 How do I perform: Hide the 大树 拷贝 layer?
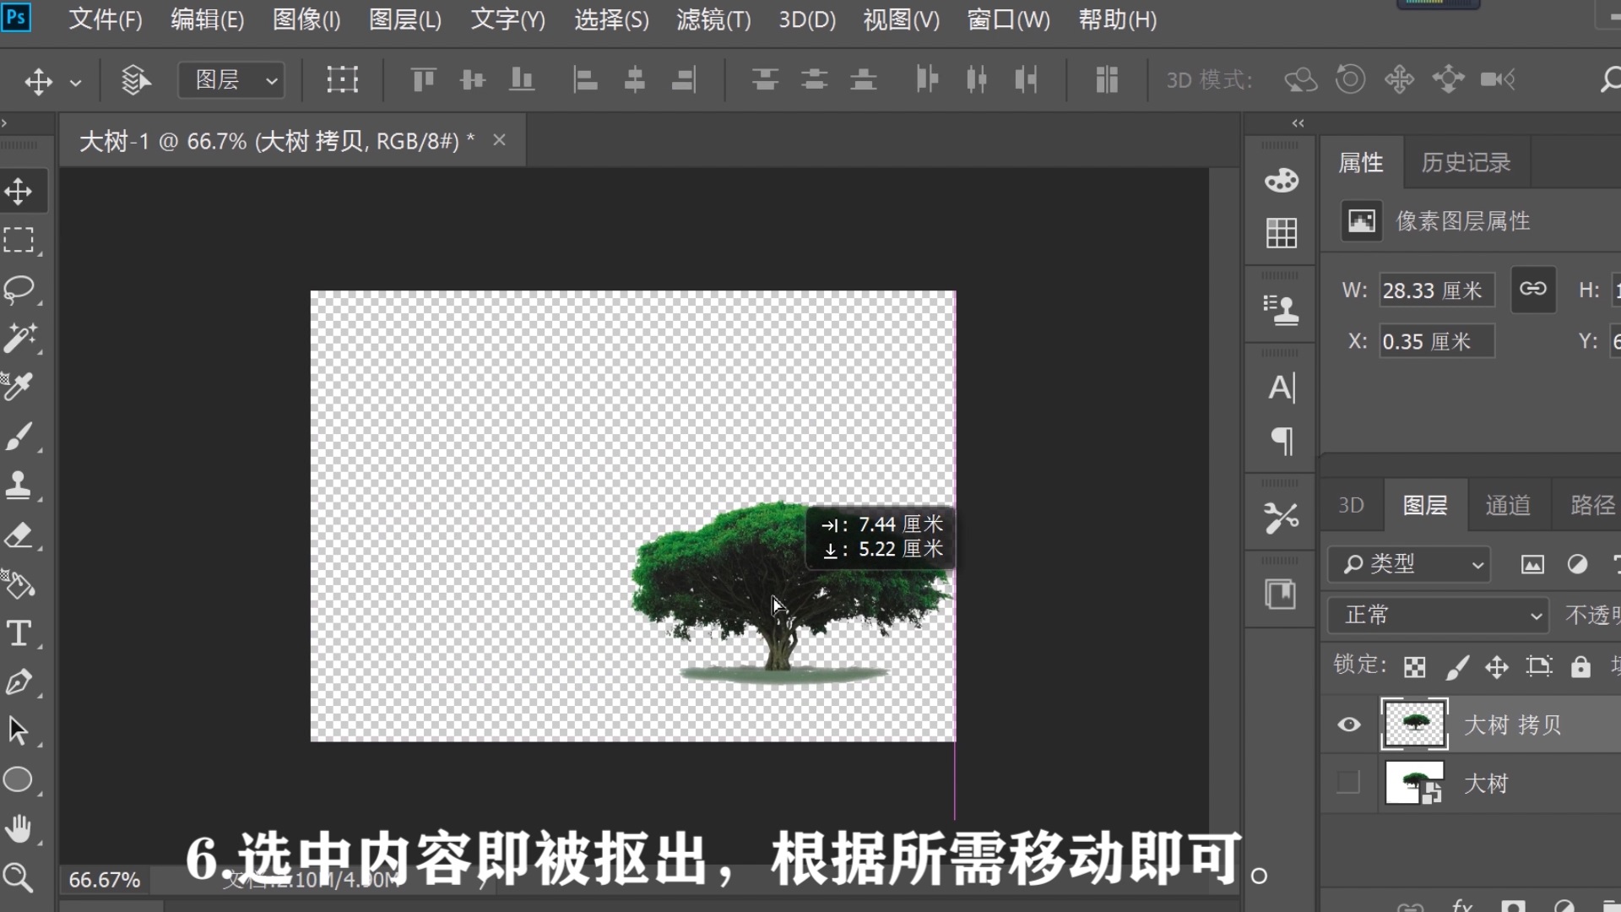(1349, 725)
